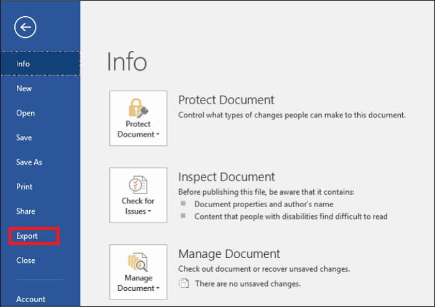Open the New document page
Image resolution: width=435 pixels, height=307 pixels.
click(x=24, y=89)
